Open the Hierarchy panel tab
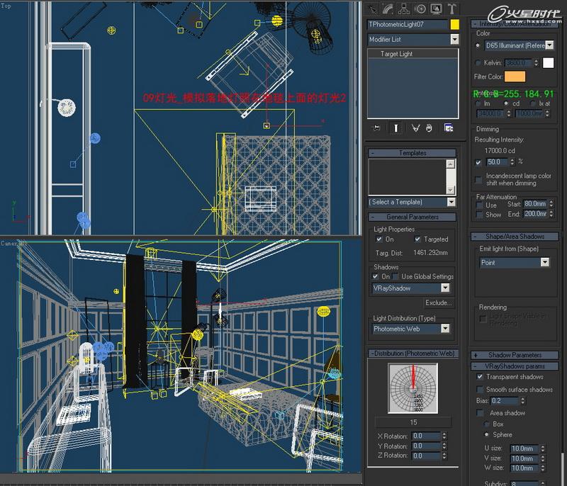 [x=404, y=9]
